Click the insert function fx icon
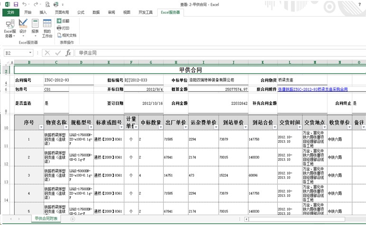 (x=68, y=53)
